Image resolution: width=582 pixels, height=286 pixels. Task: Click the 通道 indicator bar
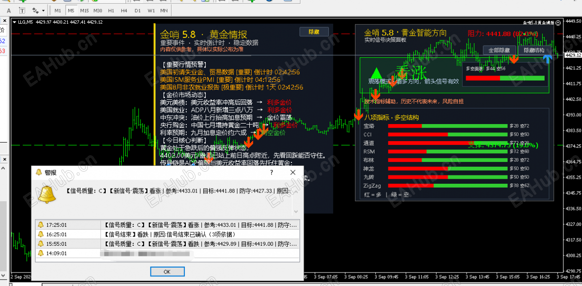[x=447, y=143]
